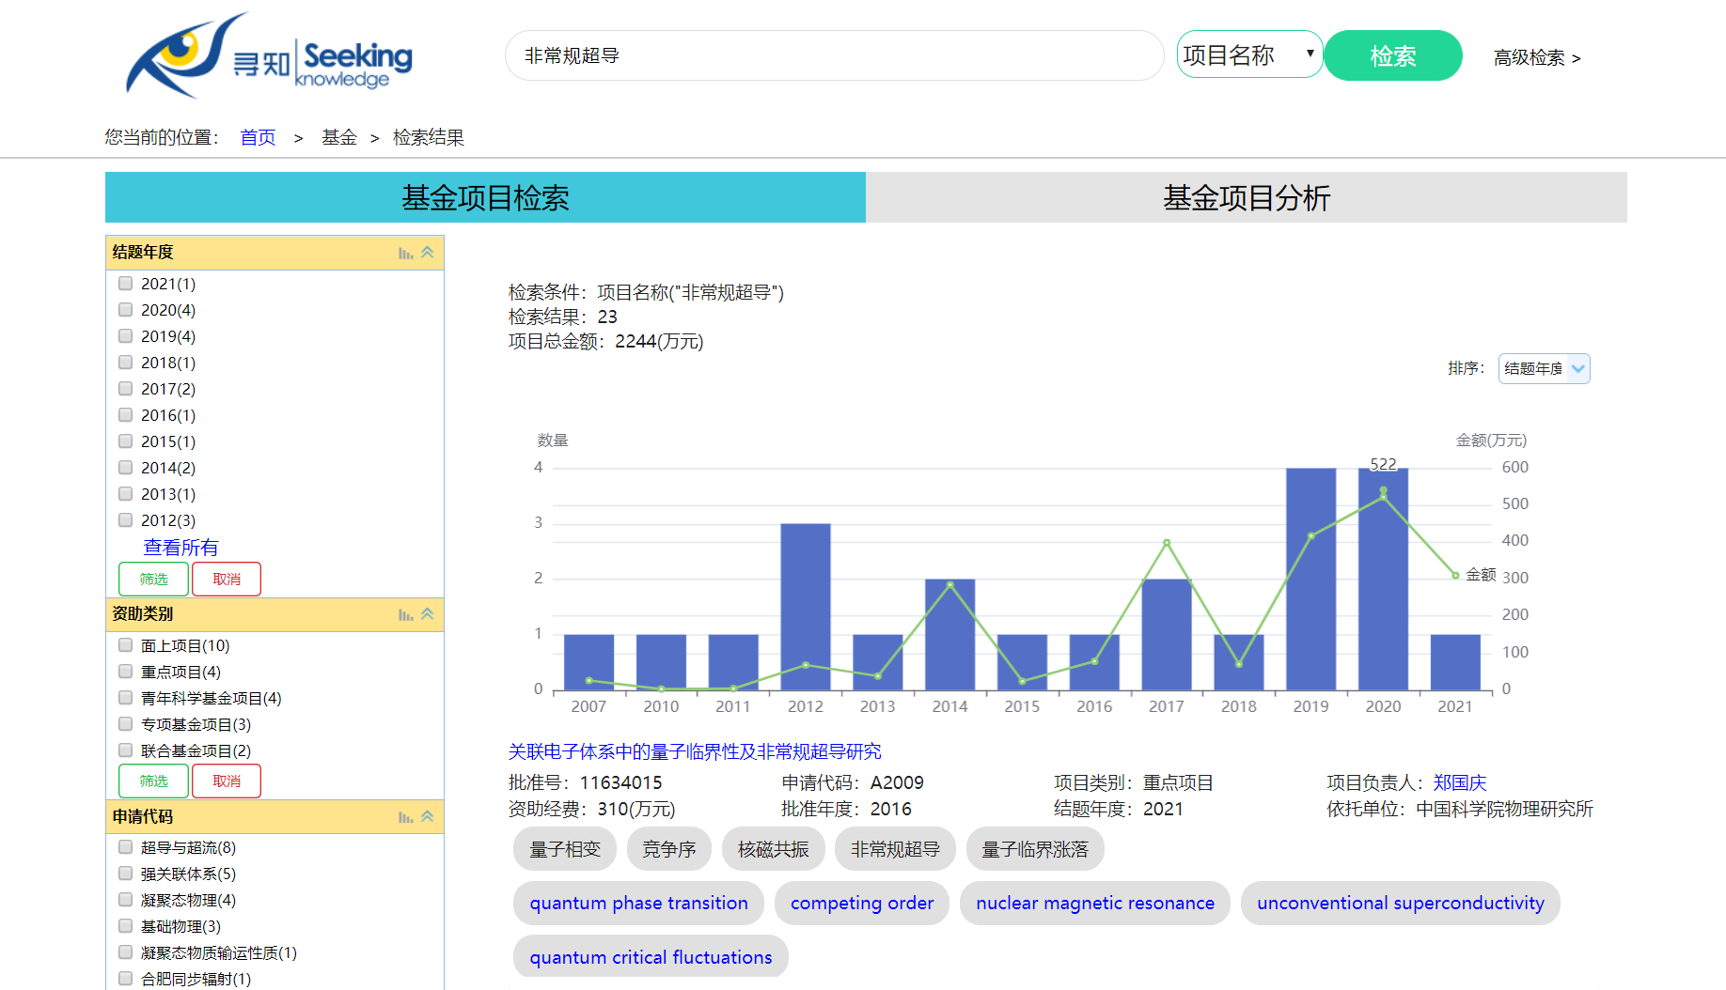This screenshot has width=1726, height=990.
Task: Click the green 检索 search button
Action: click(x=1393, y=55)
